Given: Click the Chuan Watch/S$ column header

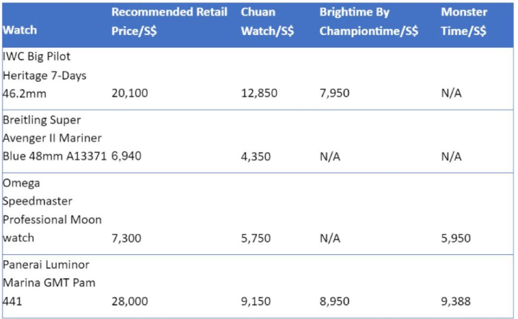Looking at the screenshot, I should coord(267,21).
